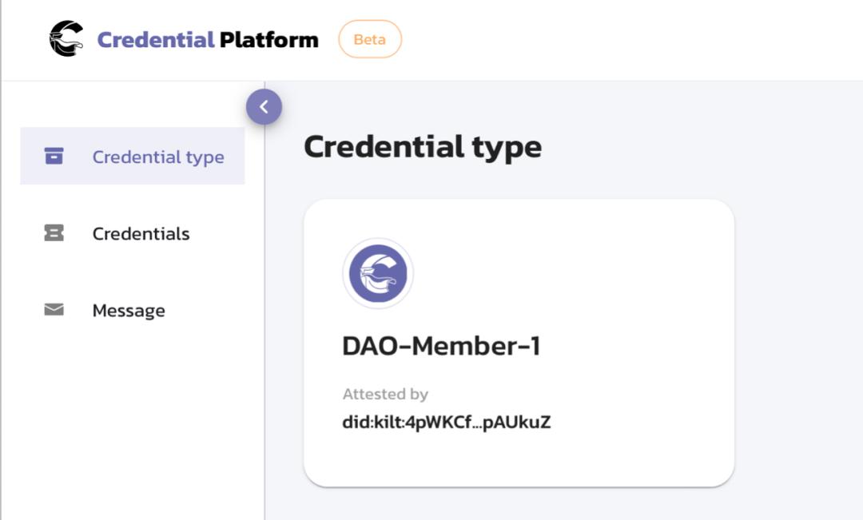This screenshot has width=863, height=520.
Task: Click the empty sidebar area below Message
Action: pos(132,423)
